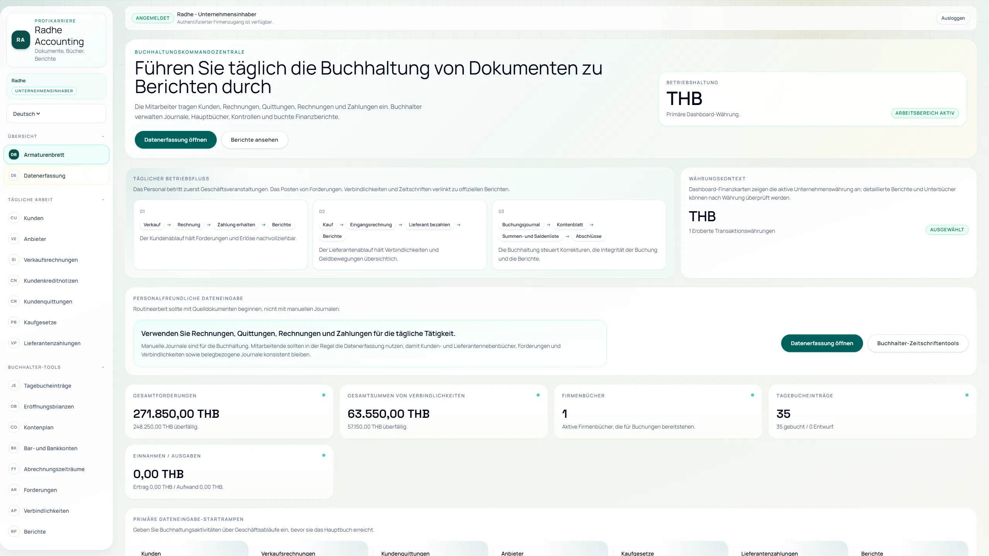Collapse the BUCHHALTER-TOOLS sidebar section

[x=103, y=367]
